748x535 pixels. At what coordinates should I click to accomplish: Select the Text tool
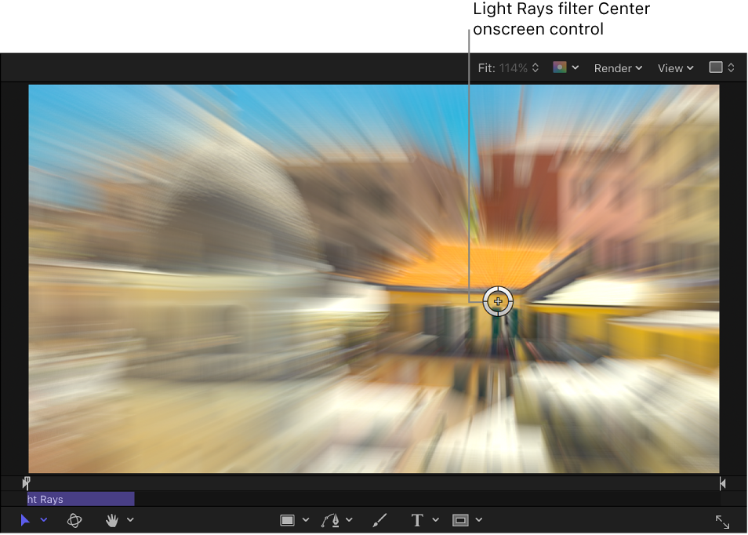point(416,520)
